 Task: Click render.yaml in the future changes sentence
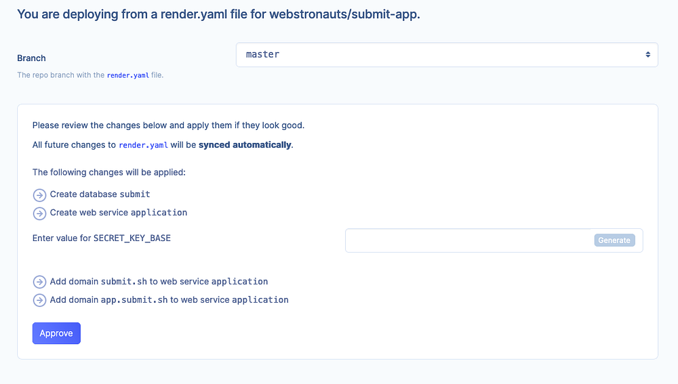click(x=143, y=145)
